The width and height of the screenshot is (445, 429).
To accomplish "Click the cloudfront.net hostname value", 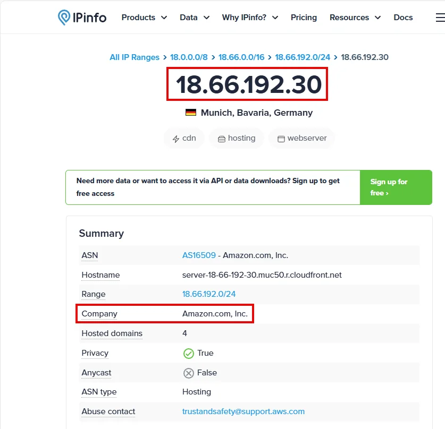I will (x=262, y=275).
